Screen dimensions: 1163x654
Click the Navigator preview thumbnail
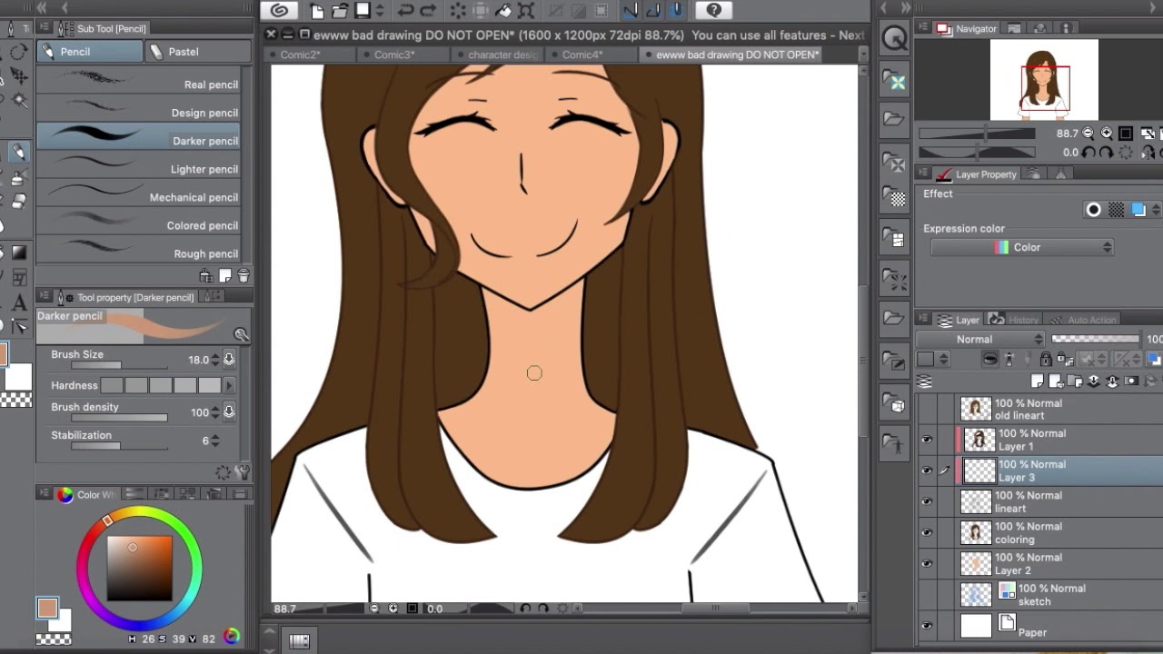point(1044,80)
